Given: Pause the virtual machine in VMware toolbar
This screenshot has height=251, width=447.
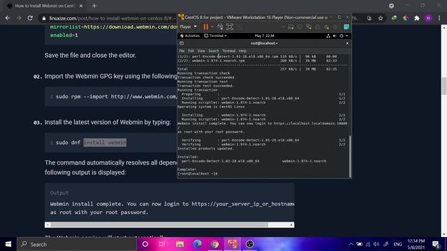Looking at the screenshot, I should pos(205,26).
